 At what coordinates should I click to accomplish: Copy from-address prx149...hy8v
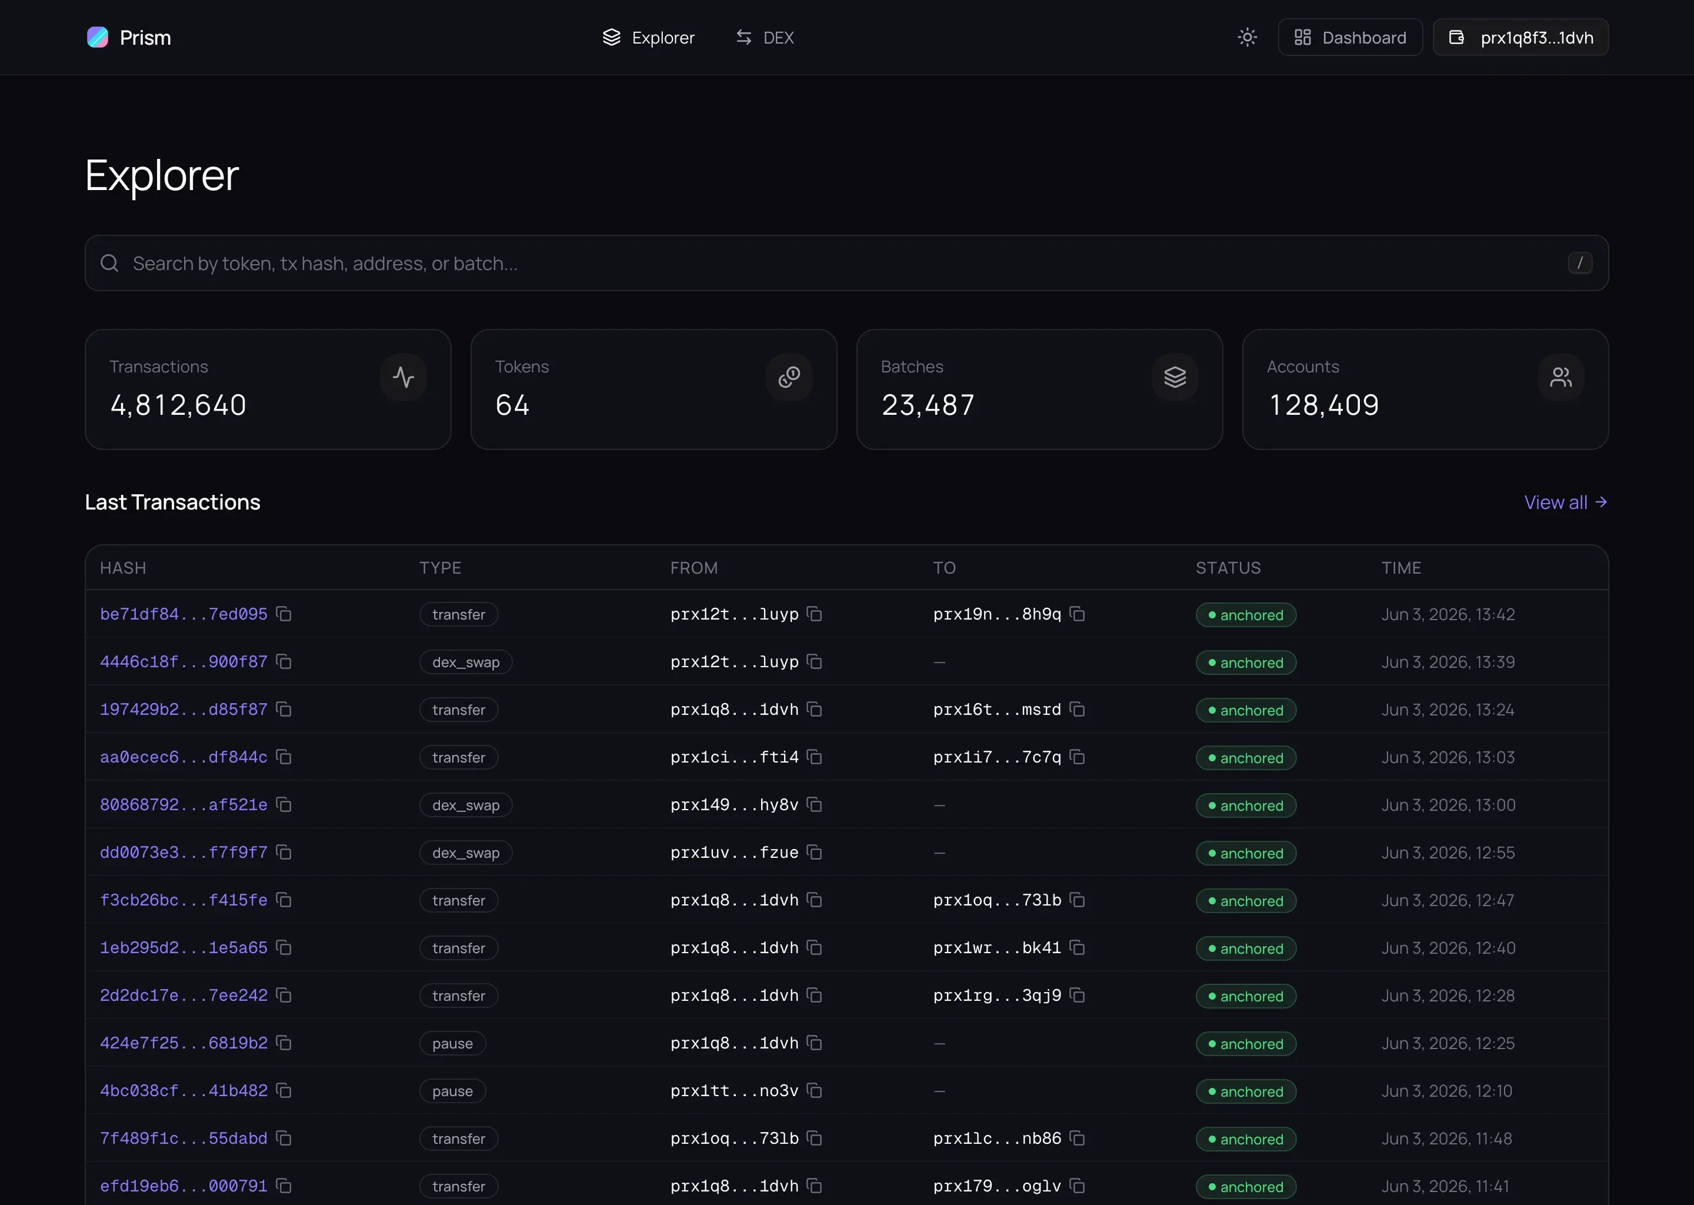point(815,804)
